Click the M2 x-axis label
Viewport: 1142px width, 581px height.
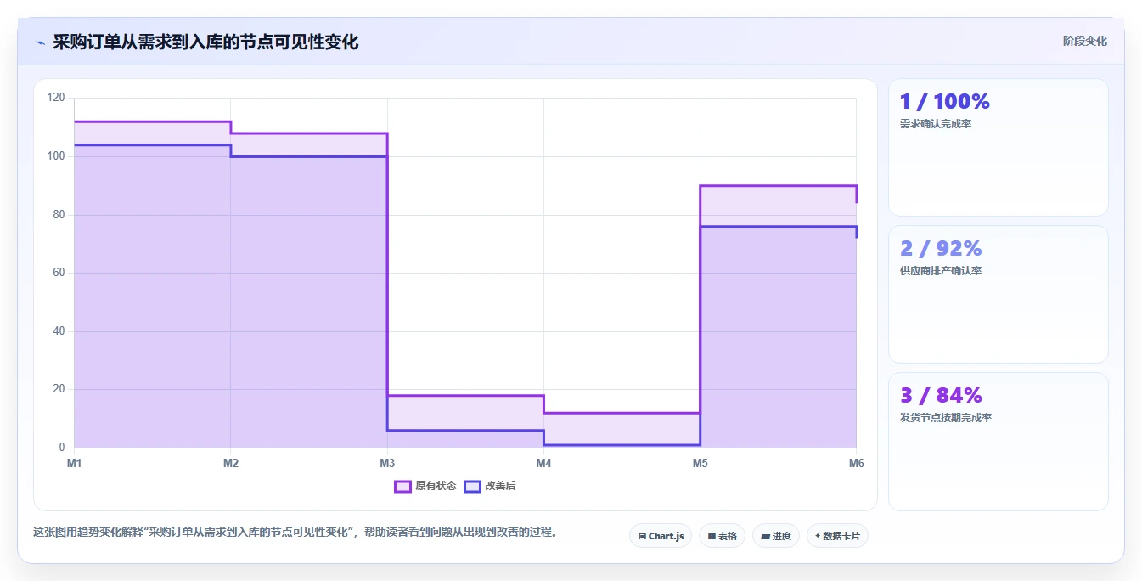pyautogui.click(x=231, y=463)
